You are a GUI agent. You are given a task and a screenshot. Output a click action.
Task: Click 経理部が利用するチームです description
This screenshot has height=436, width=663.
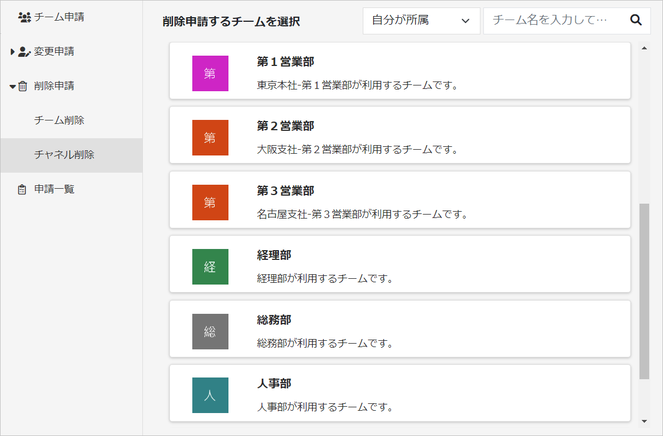(325, 279)
